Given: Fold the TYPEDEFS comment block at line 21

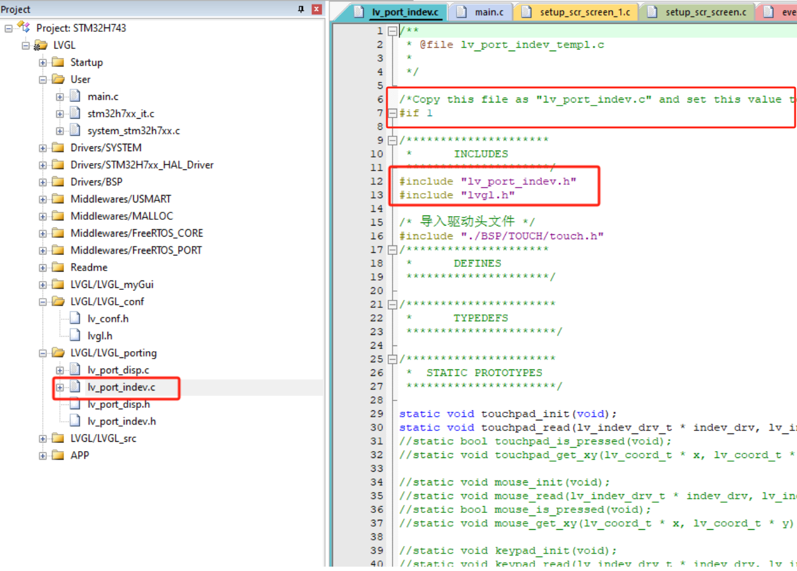Looking at the screenshot, I should tap(392, 304).
